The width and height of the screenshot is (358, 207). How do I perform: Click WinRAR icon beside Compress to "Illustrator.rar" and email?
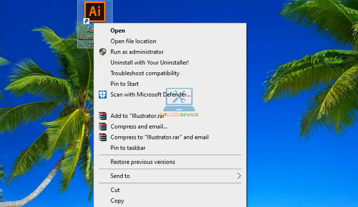click(x=103, y=137)
